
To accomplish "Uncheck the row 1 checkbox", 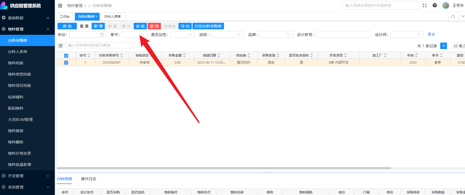I will point(66,63).
